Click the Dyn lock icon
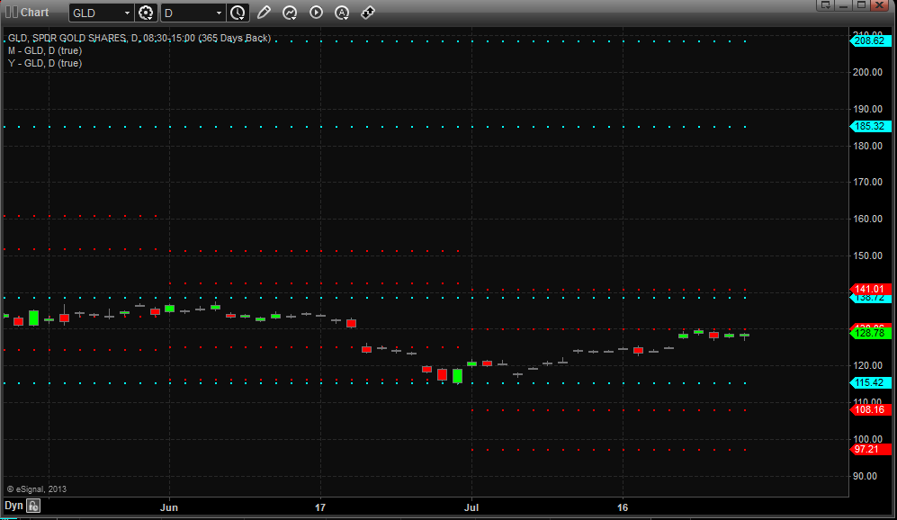The width and height of the screenshot is (897, 520). (x=33, y=506)
